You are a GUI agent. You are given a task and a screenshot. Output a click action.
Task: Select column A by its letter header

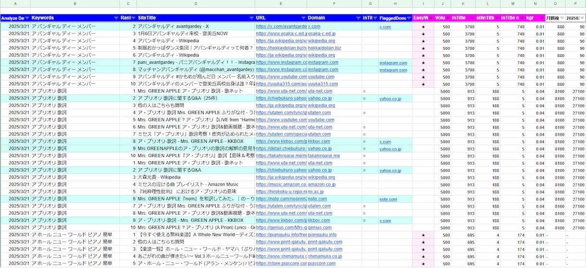15,4
